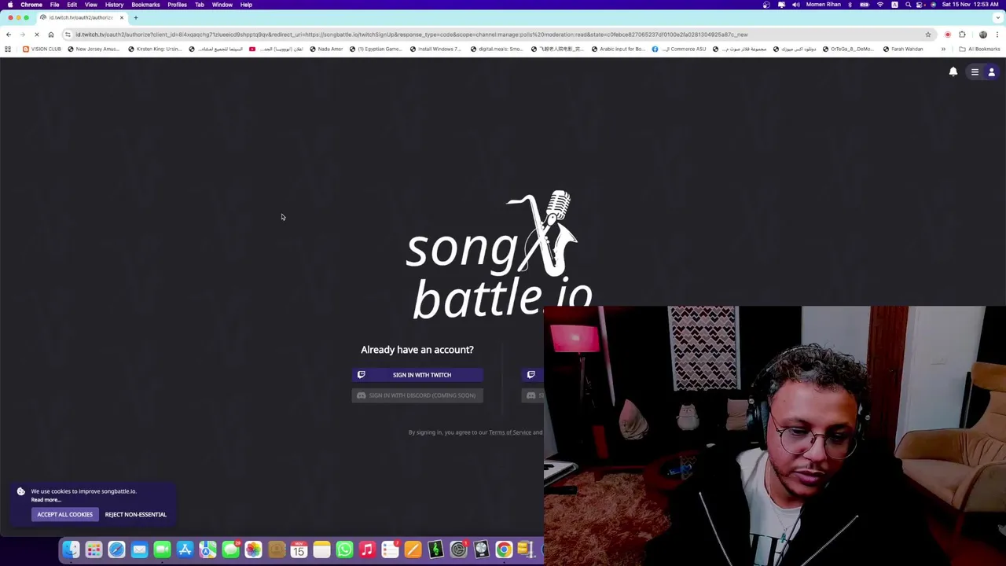The width and height of the screenshot is (1006, 566).
Task: Bookmark this page with the star icon
Action: click(x=927, y=35)
